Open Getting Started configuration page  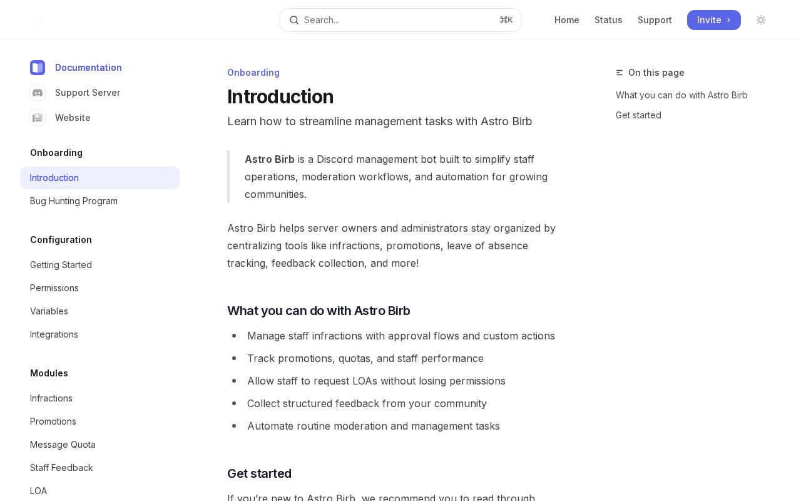coord(61,265)
